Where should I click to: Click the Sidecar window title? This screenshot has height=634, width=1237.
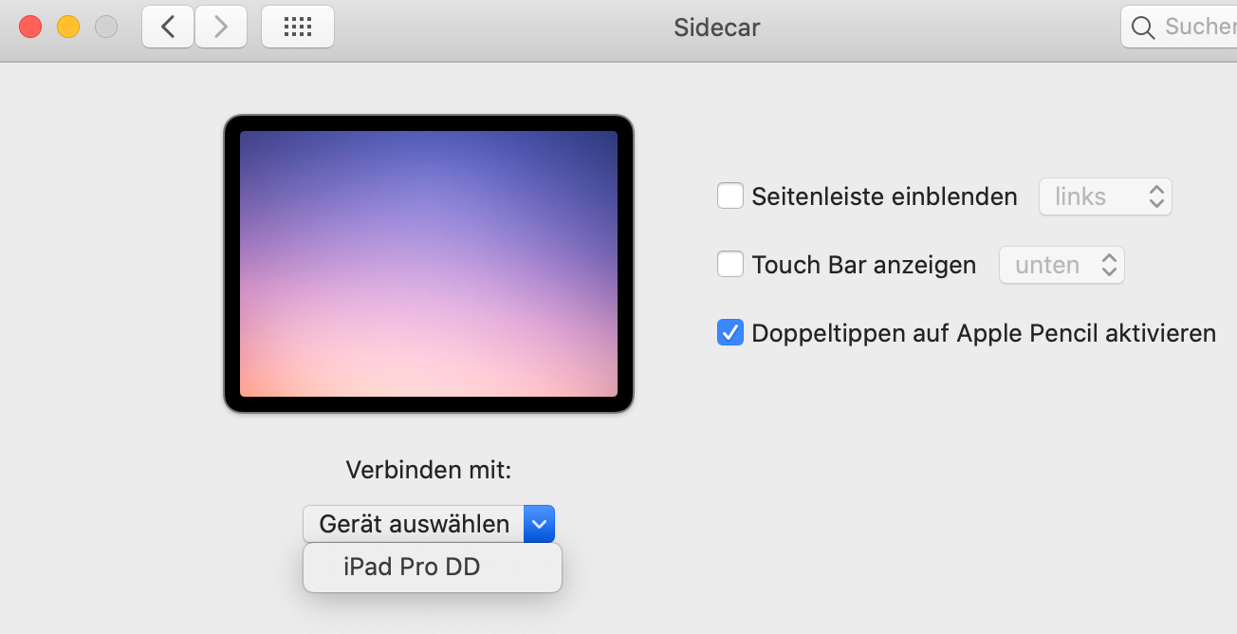[x=716, y=27]
